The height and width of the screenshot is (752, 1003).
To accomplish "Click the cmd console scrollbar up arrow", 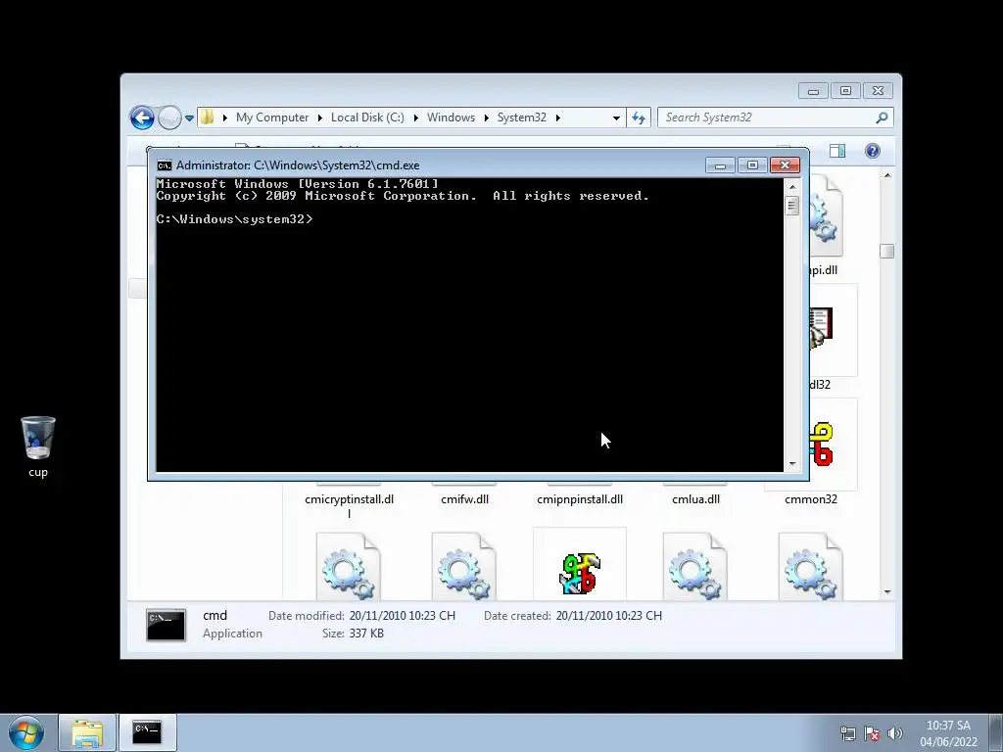I will (791, 187).
